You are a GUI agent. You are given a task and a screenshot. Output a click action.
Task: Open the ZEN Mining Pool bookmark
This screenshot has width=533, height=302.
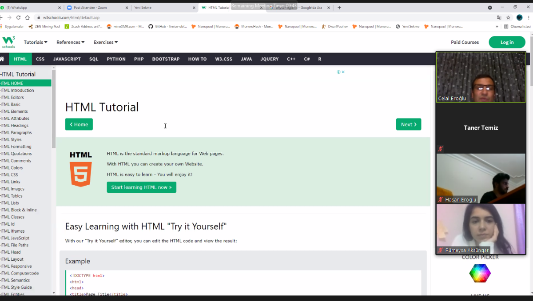[x=44, y=27]
